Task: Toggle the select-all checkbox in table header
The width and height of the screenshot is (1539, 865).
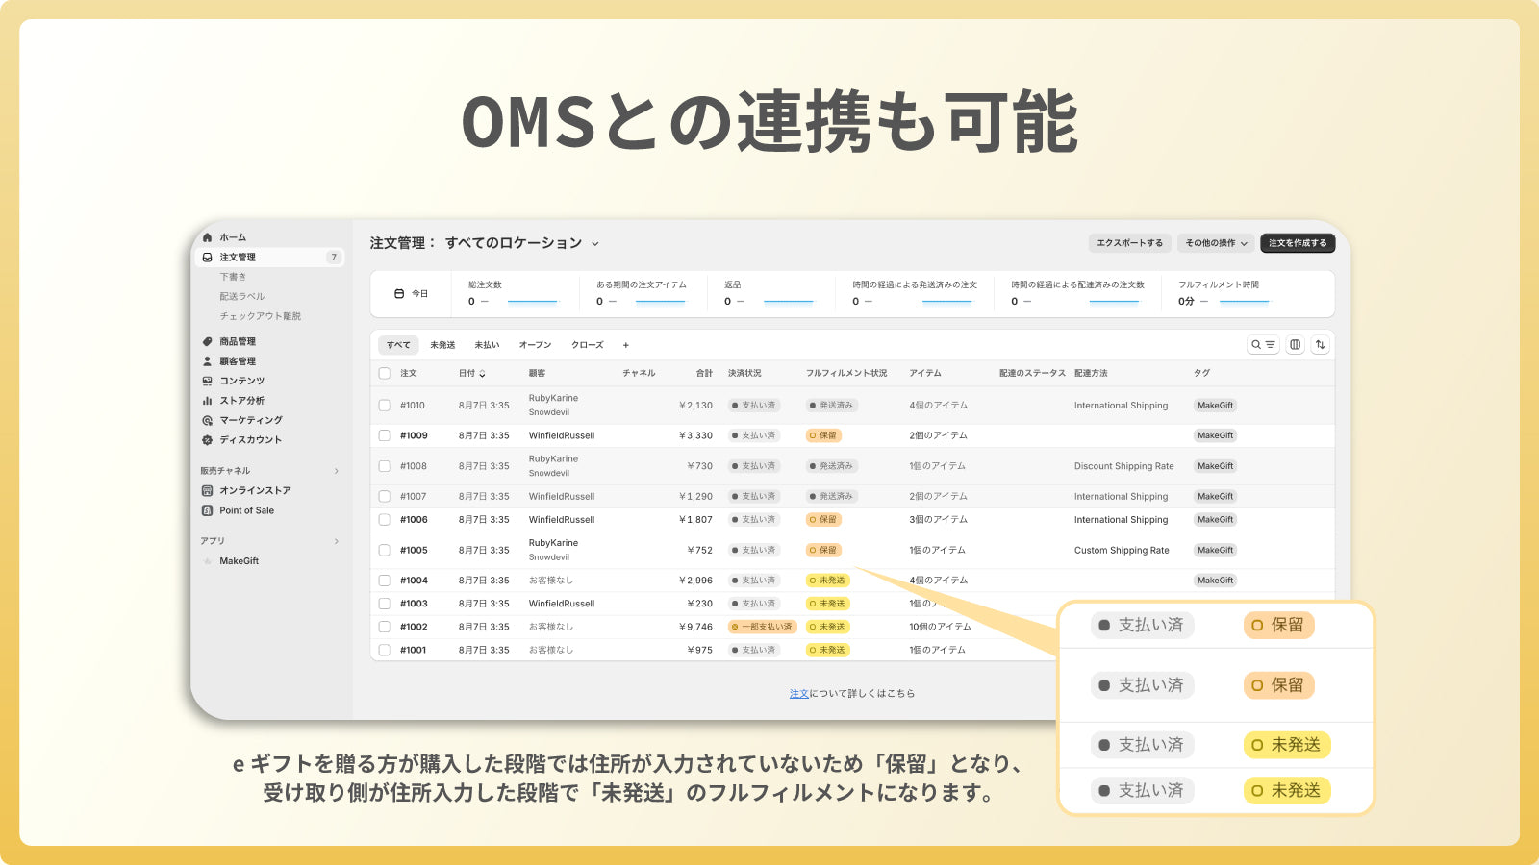Action: click(x=385, y=373)
